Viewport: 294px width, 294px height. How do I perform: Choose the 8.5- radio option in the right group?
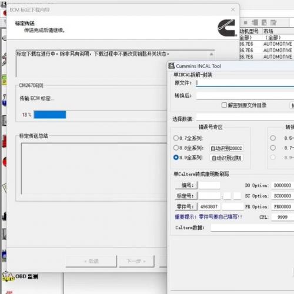(x=273, y=138)
